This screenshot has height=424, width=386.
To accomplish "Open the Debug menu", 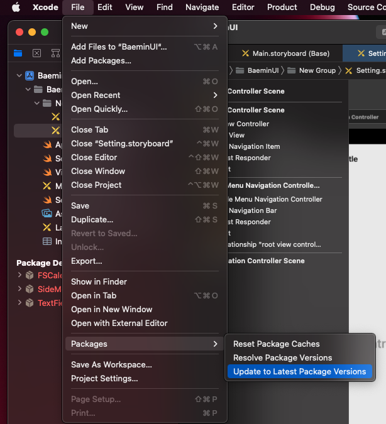I will pyautogui.click(x=323, y=8).
